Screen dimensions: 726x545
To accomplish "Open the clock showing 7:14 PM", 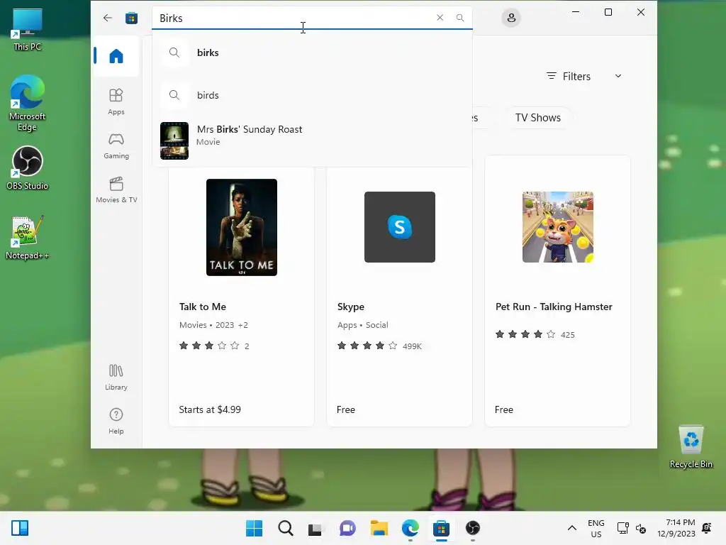I will click(x=676, y=528).
